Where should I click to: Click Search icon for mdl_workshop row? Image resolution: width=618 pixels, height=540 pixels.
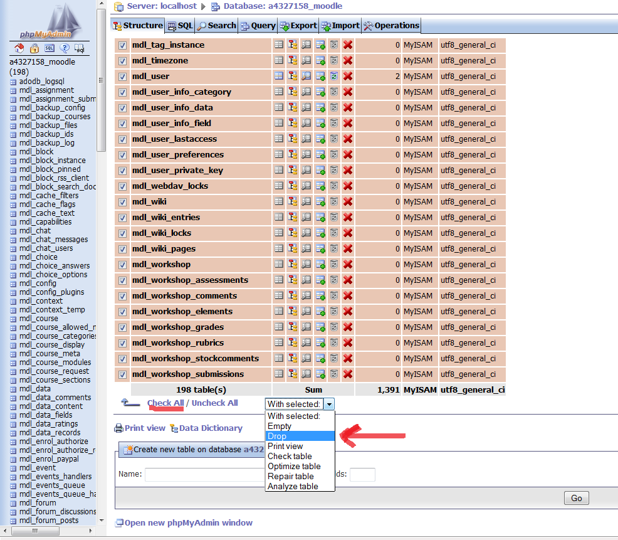[x=306, y=264]
